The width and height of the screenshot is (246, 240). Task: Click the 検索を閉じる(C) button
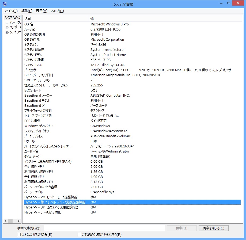[x=213, y=228]
